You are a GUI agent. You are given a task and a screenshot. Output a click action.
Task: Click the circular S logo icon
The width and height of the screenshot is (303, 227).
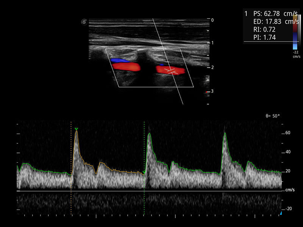[84, 22]
